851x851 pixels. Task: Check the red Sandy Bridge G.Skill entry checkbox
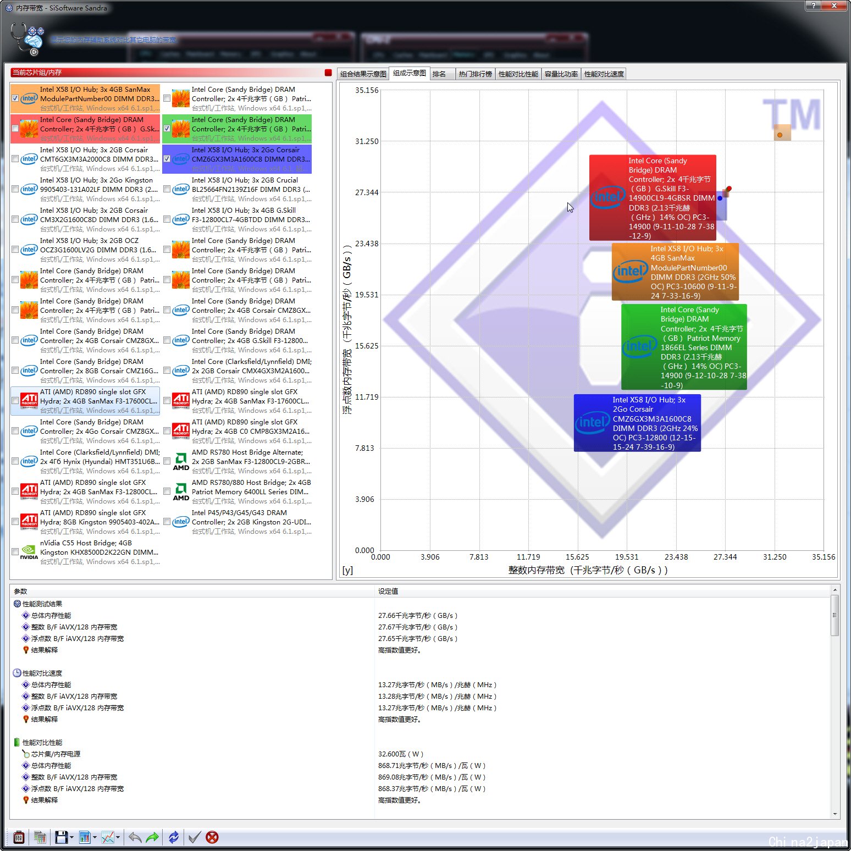pyautogui.click(x=15, y=129)
